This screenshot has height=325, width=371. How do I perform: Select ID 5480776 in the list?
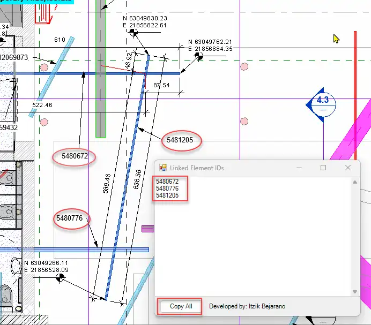[167, 188]
